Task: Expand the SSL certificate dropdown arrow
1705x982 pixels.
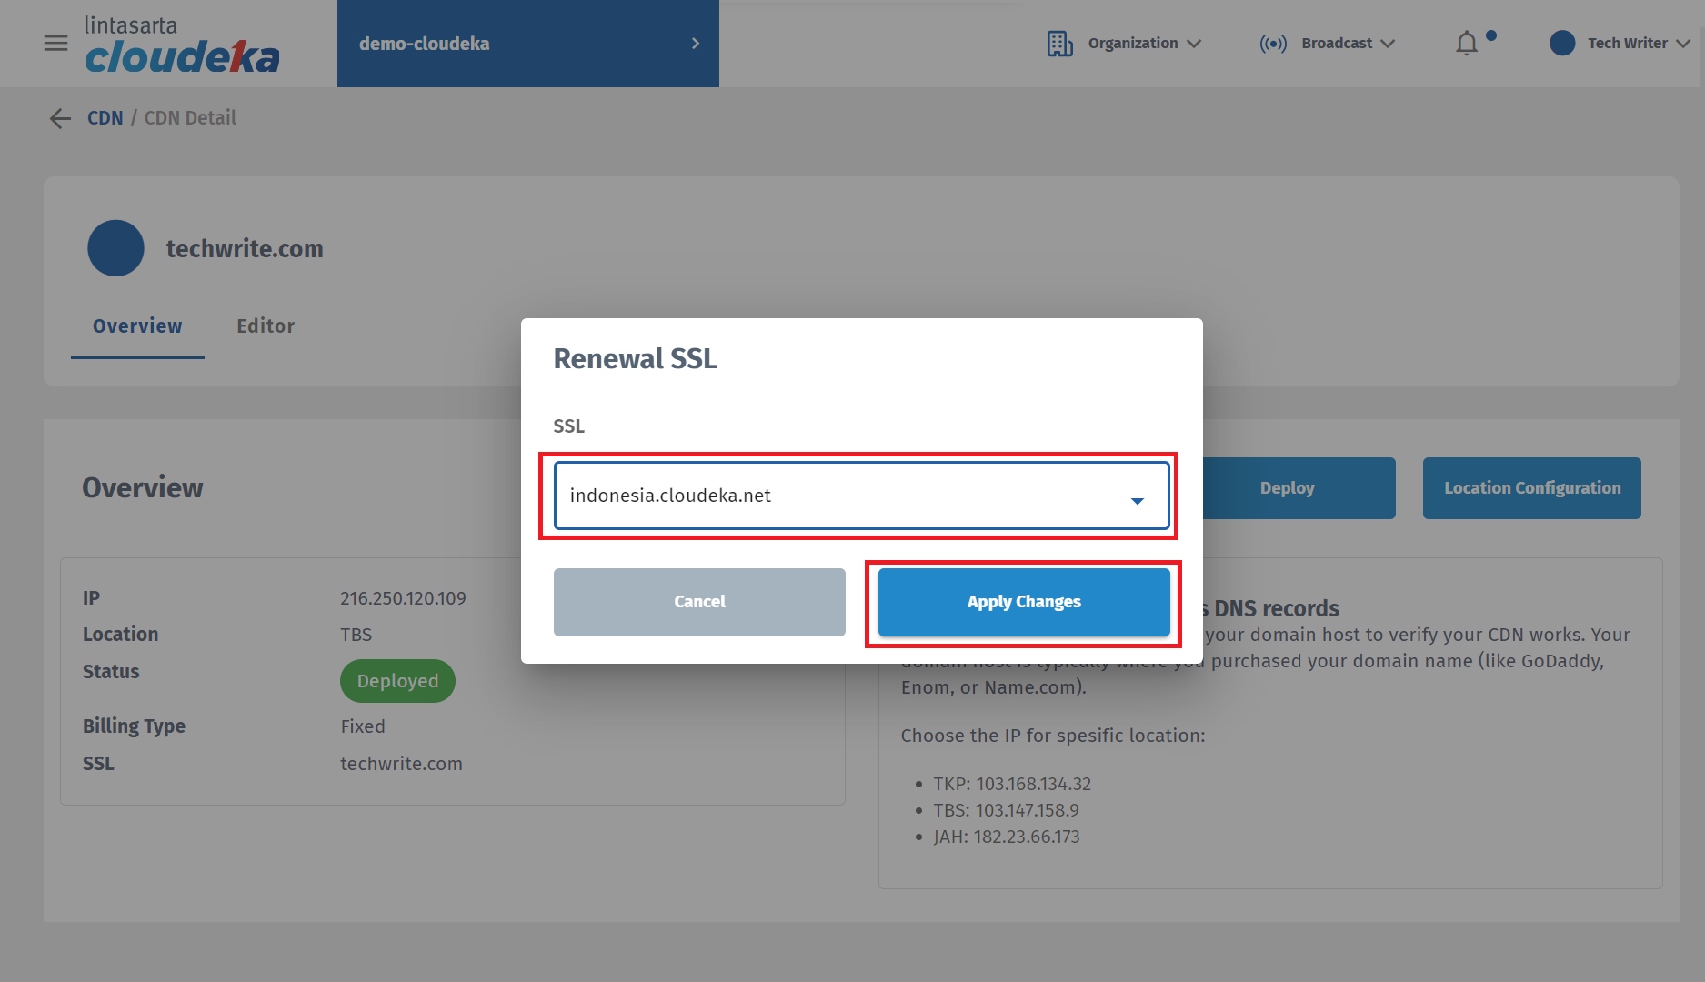Action: tap(1137, 500)
